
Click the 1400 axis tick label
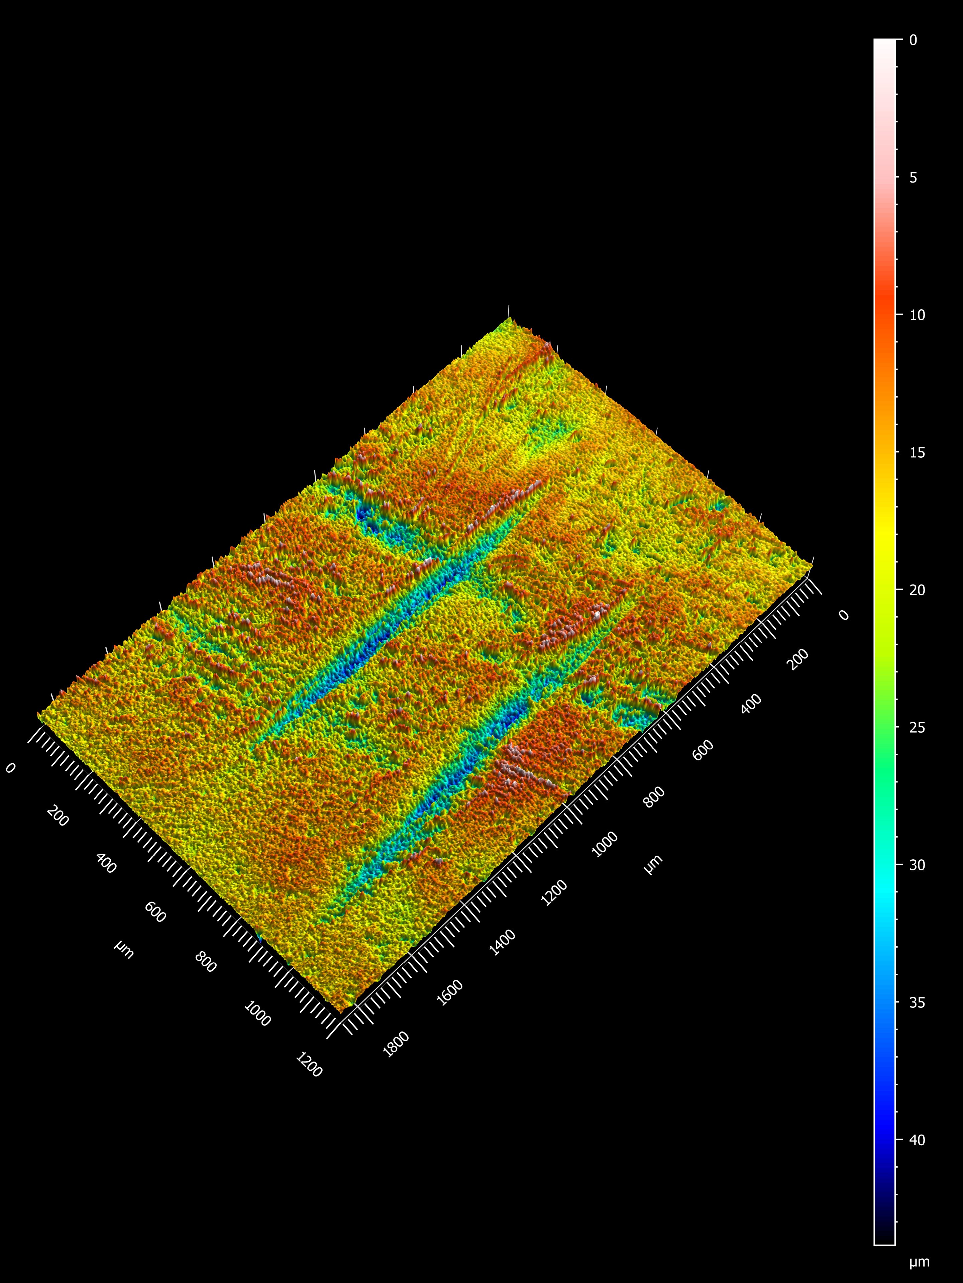pyautogui.click(x=502, y=942)
